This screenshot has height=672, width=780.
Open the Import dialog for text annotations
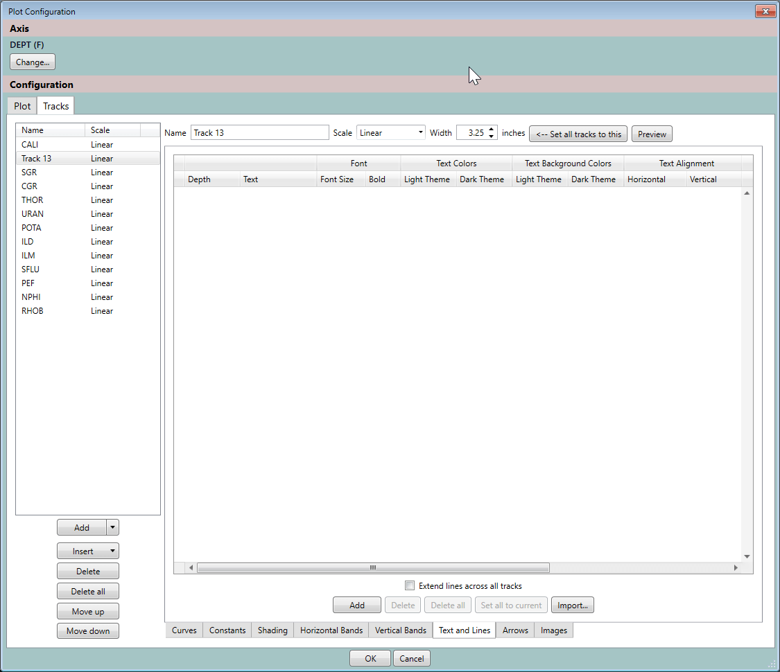(572, 605)
